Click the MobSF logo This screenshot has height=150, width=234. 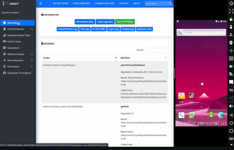tap(11, 4)
